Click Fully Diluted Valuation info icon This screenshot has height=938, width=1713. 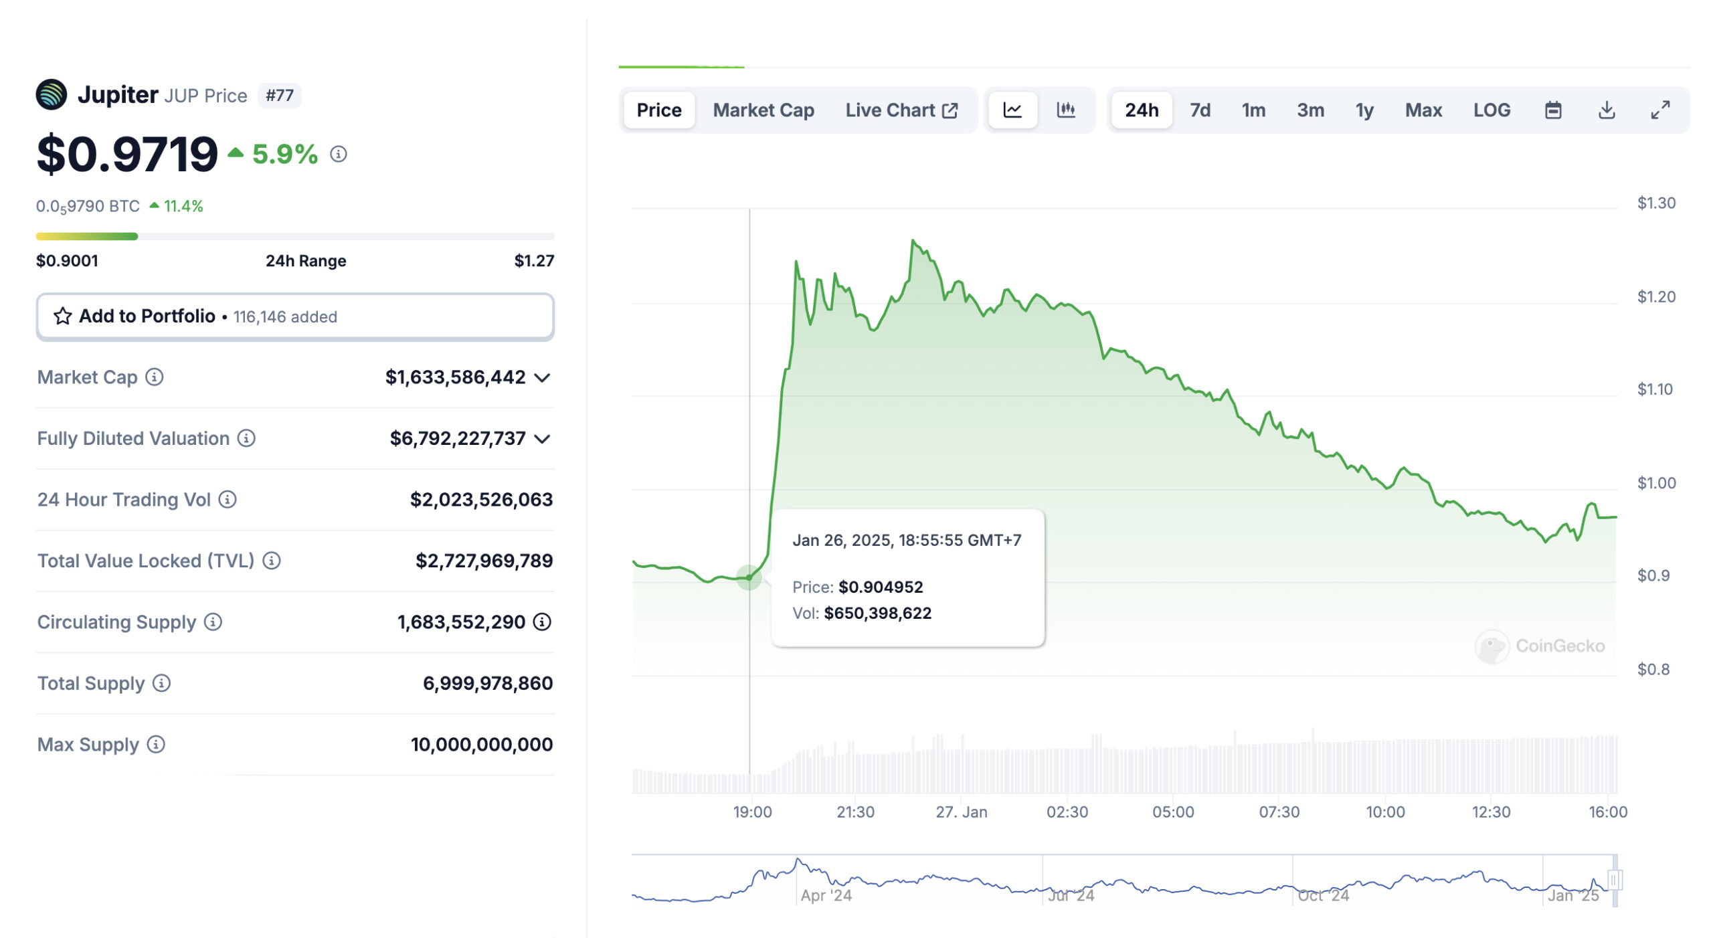pos(247,438)
